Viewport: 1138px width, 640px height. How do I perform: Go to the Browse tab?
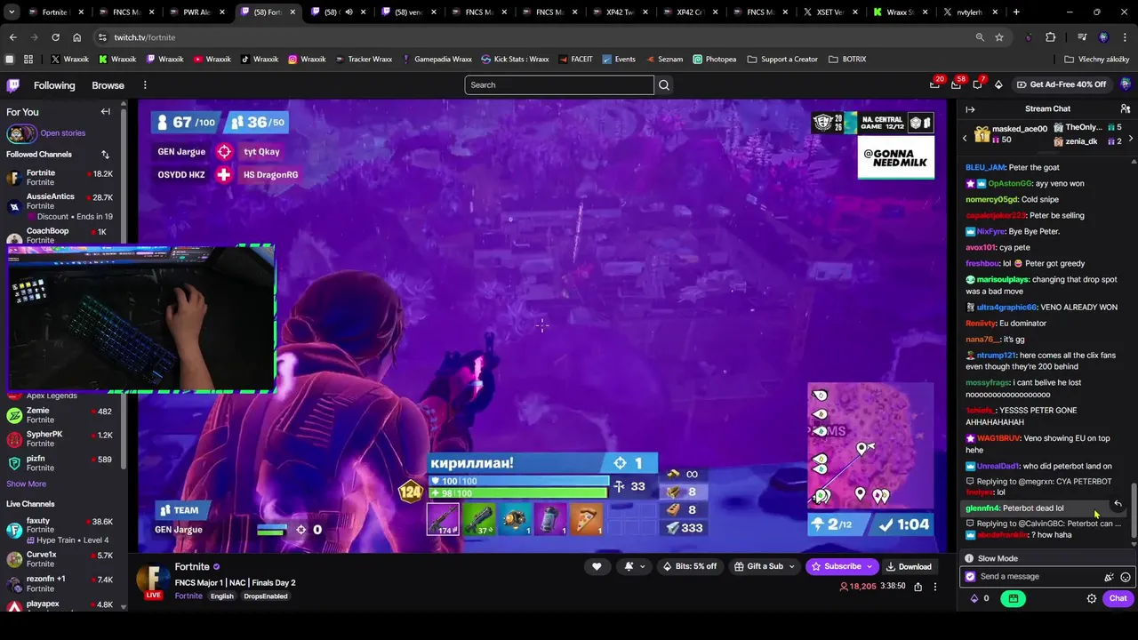point(108,85)
